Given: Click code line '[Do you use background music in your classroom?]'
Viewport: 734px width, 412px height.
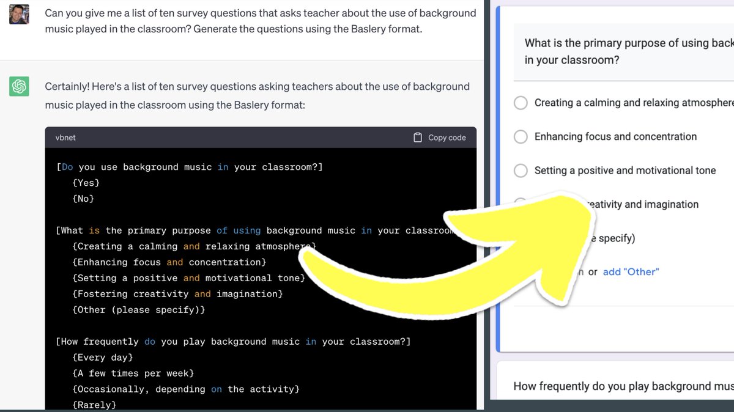Looking at the screenshot, I should click(189, 167).
